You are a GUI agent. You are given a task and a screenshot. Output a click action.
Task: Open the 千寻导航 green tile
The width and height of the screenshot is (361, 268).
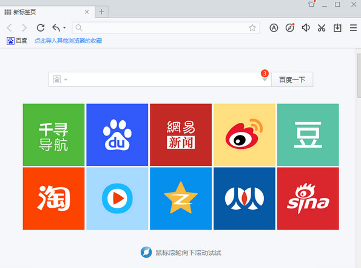(53, 135)
